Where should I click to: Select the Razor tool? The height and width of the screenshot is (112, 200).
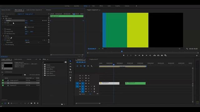(70, 69)
